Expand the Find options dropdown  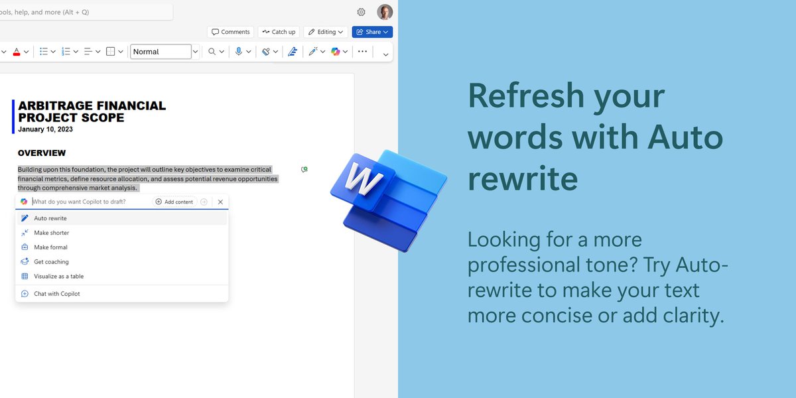(222, 51)
